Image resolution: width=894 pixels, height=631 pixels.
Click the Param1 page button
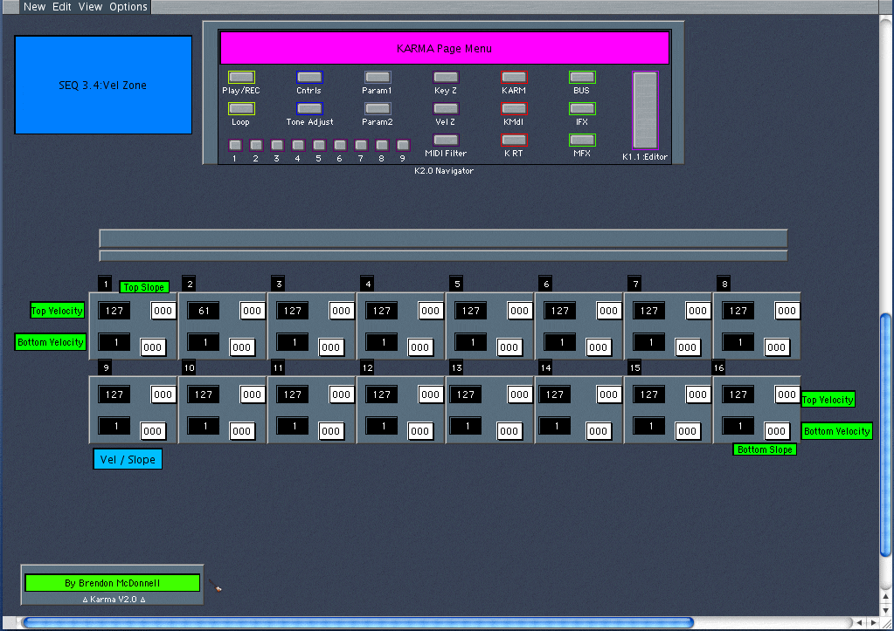(x=377, y=78)
